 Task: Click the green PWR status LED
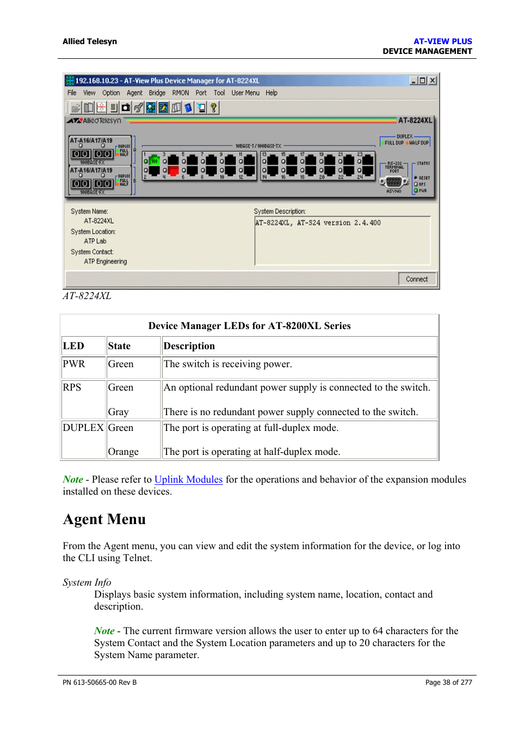click(416, 191)
